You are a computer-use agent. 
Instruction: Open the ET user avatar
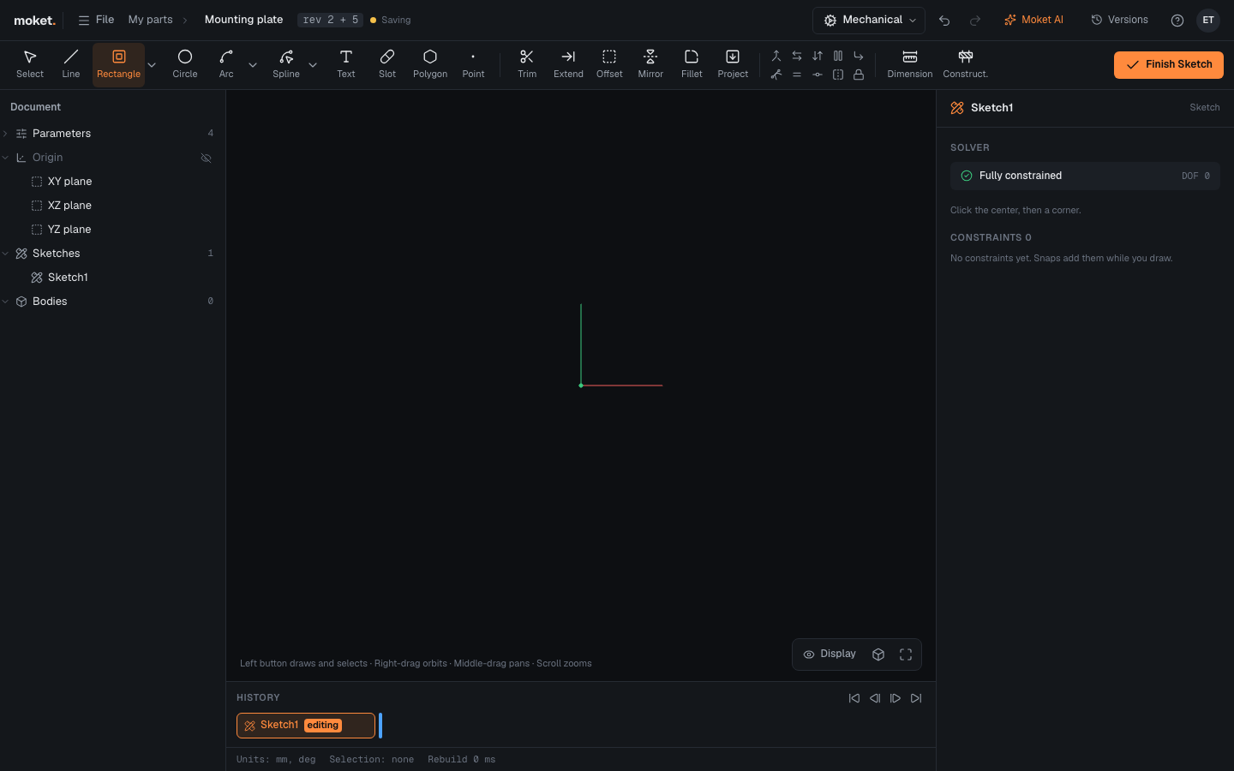[1208, 21]
